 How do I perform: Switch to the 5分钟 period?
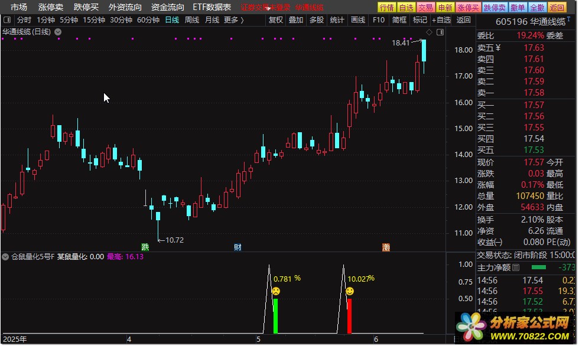[x=69, y=20]
